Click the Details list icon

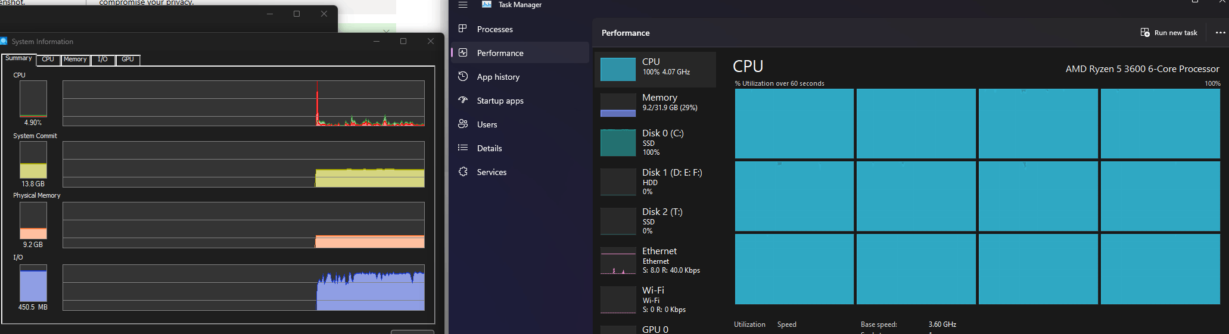pyautogui.click(x=462, y=148)
